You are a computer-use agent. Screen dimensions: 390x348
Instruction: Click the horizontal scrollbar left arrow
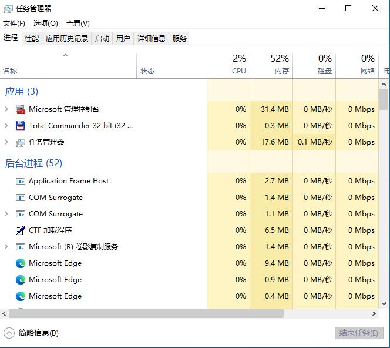(x=4, y=314)
